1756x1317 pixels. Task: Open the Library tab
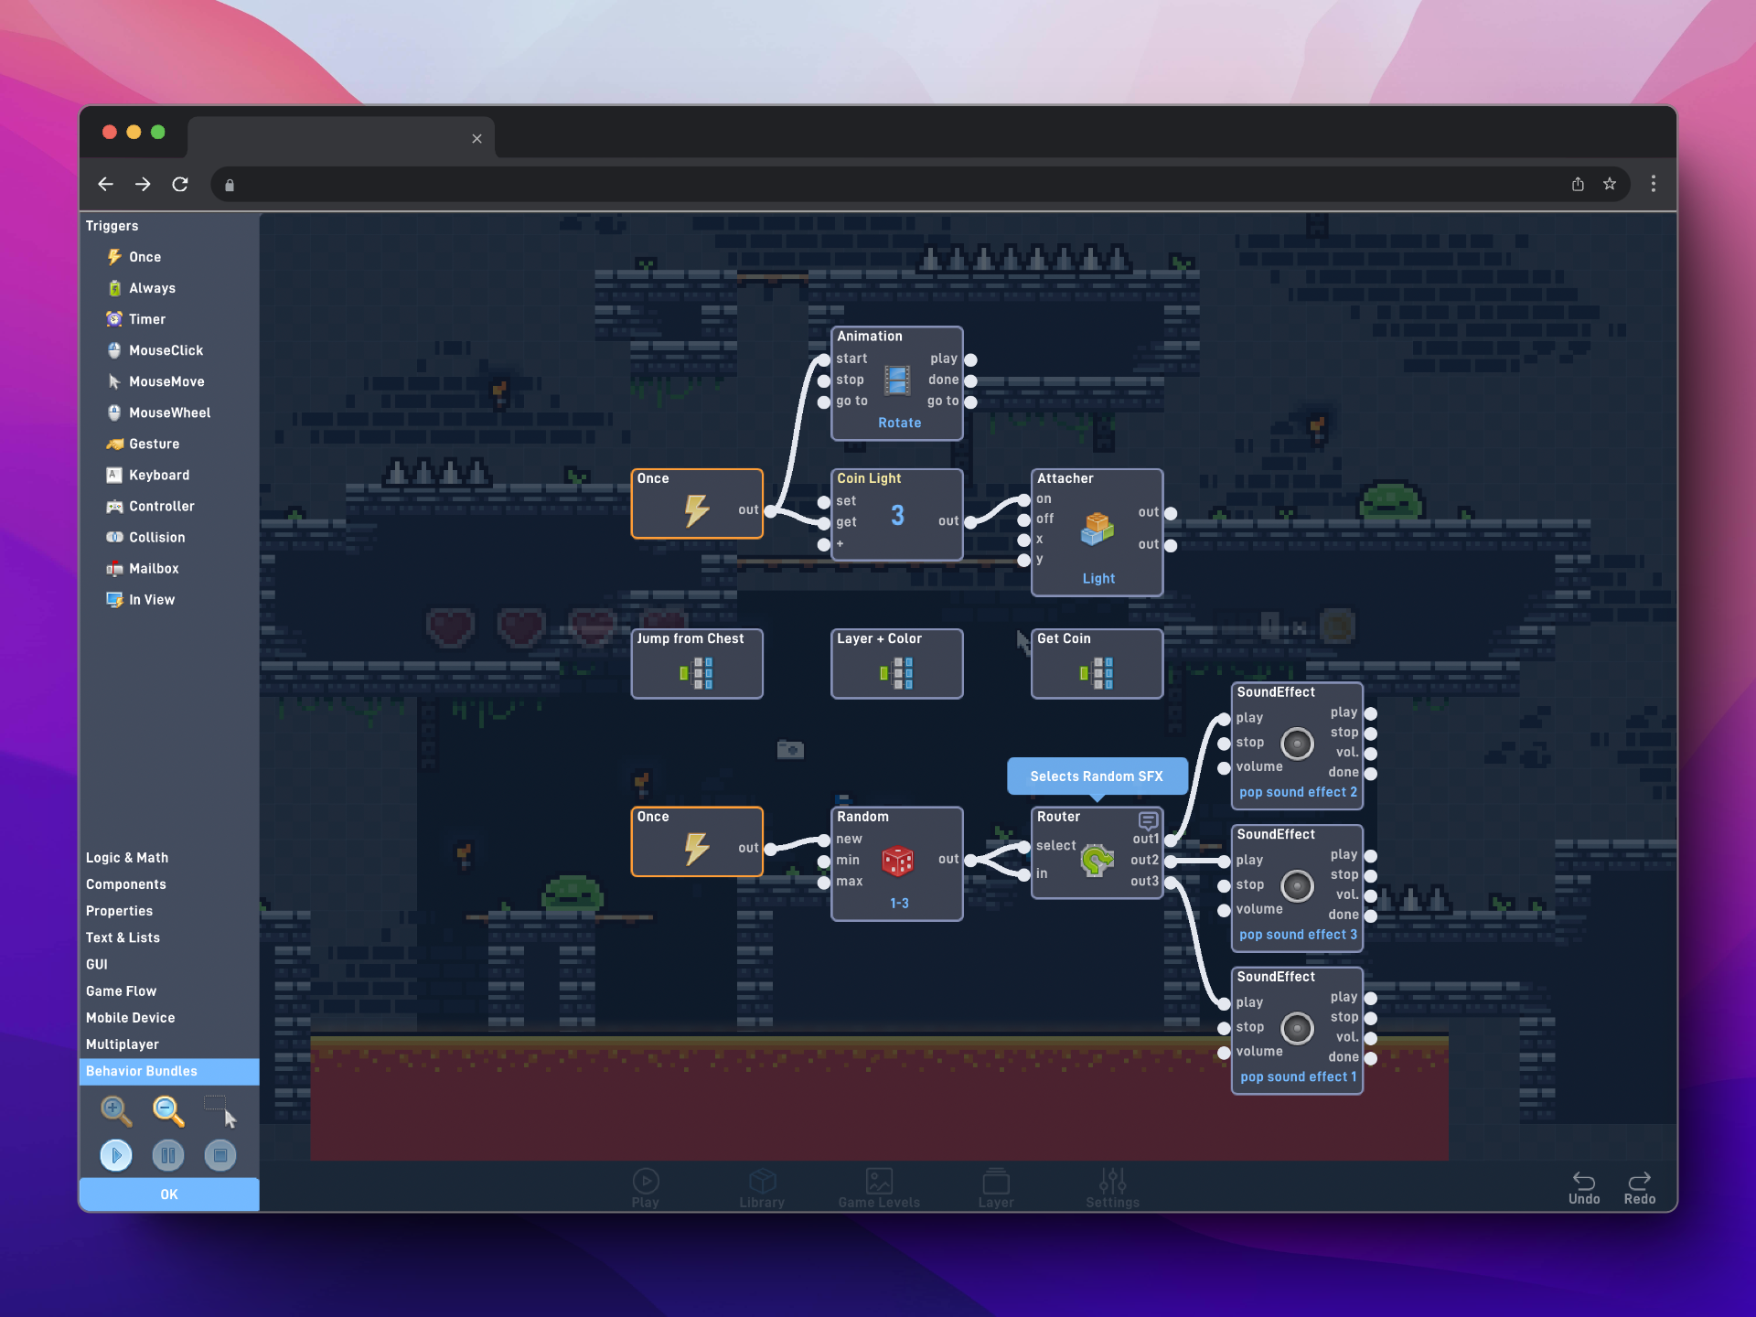pos(762,1188)
